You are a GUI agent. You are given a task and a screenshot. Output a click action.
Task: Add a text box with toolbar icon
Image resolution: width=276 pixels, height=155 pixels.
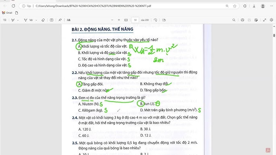point(51,20)
